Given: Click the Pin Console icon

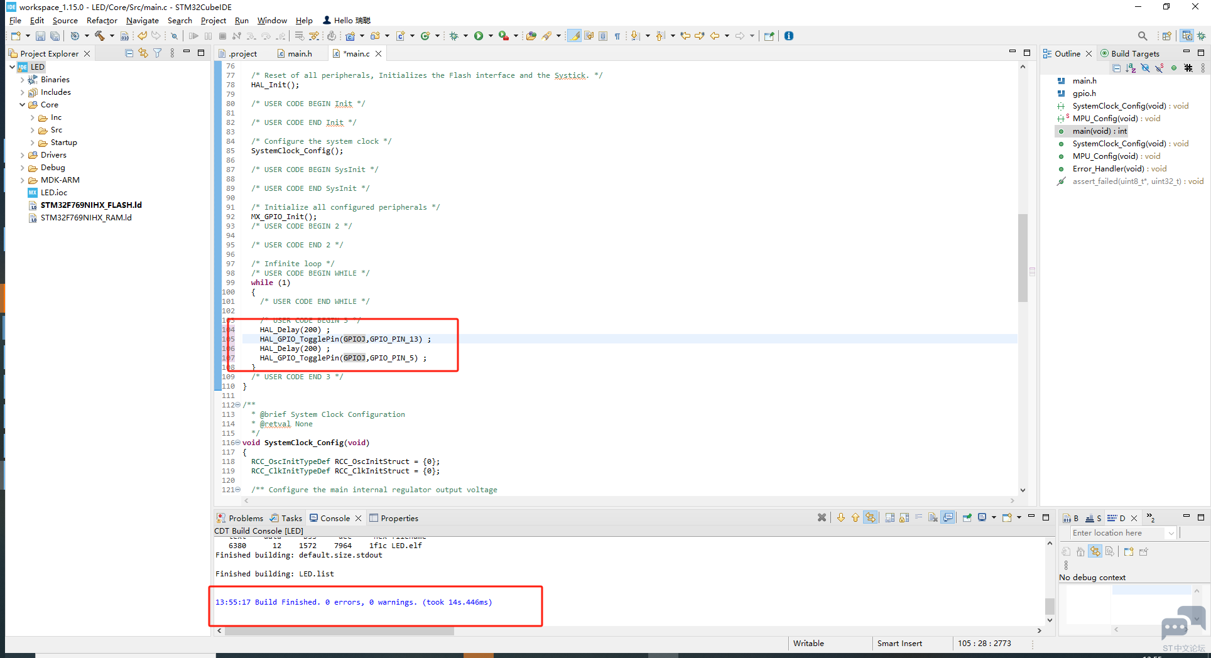Looking at the screenshot, I should (x=967, y=517).
